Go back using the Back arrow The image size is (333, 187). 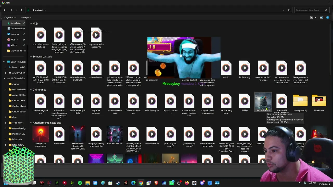5,10
